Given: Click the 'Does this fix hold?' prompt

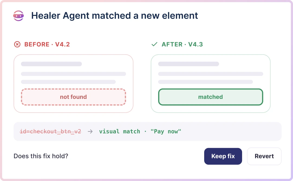Looking at the screenshot, I should (x=41, y=156).
